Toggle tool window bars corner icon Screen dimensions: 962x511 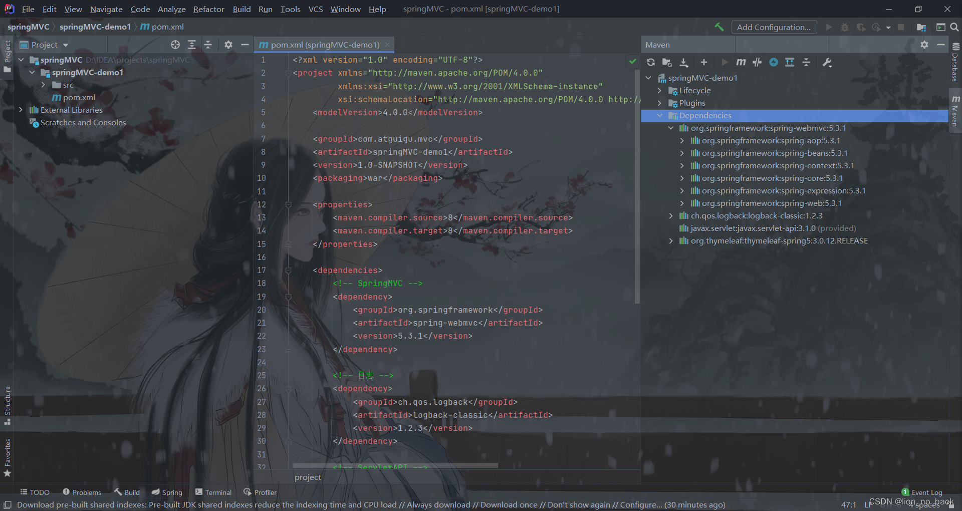click(8, 504)
